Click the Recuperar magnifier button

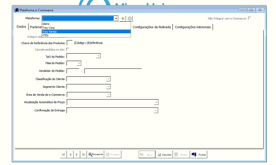coord(96,154)
